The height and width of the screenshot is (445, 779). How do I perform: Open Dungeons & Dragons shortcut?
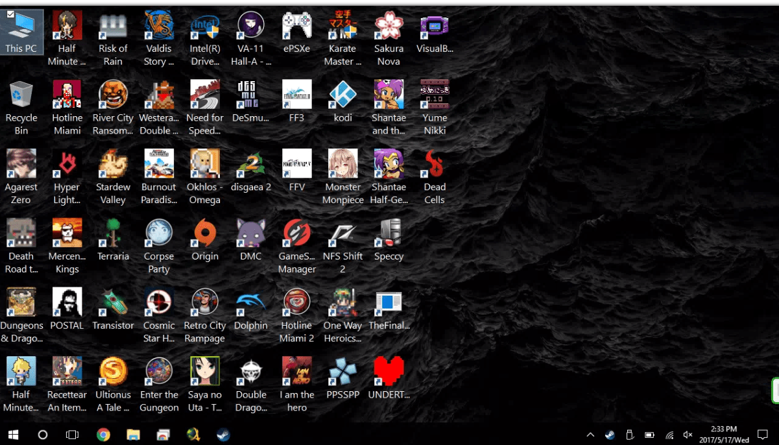coord(21,302)
